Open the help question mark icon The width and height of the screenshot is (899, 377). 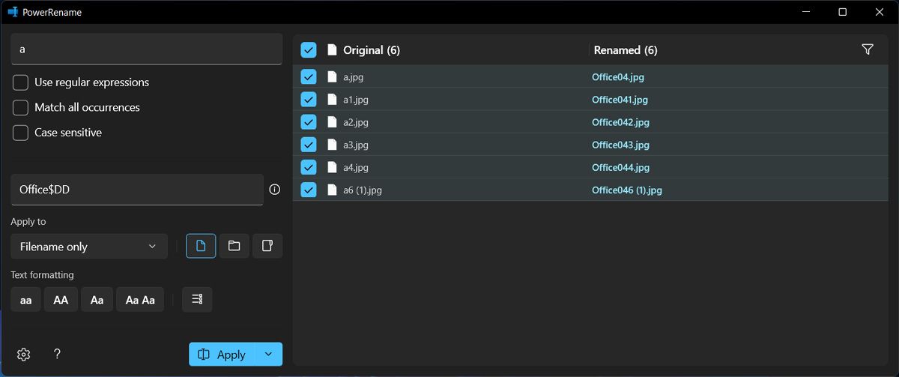coord(57,355)
